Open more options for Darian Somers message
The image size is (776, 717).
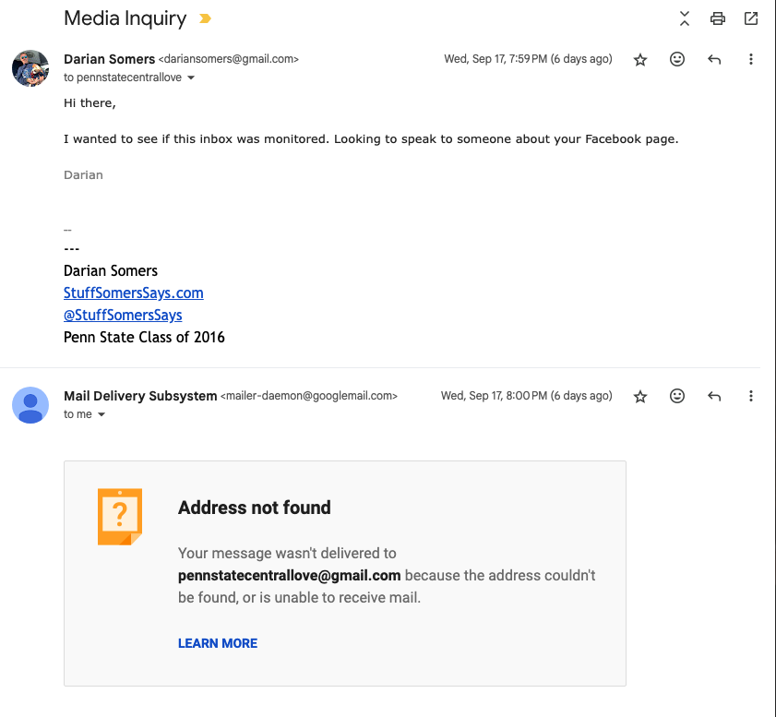751,59
